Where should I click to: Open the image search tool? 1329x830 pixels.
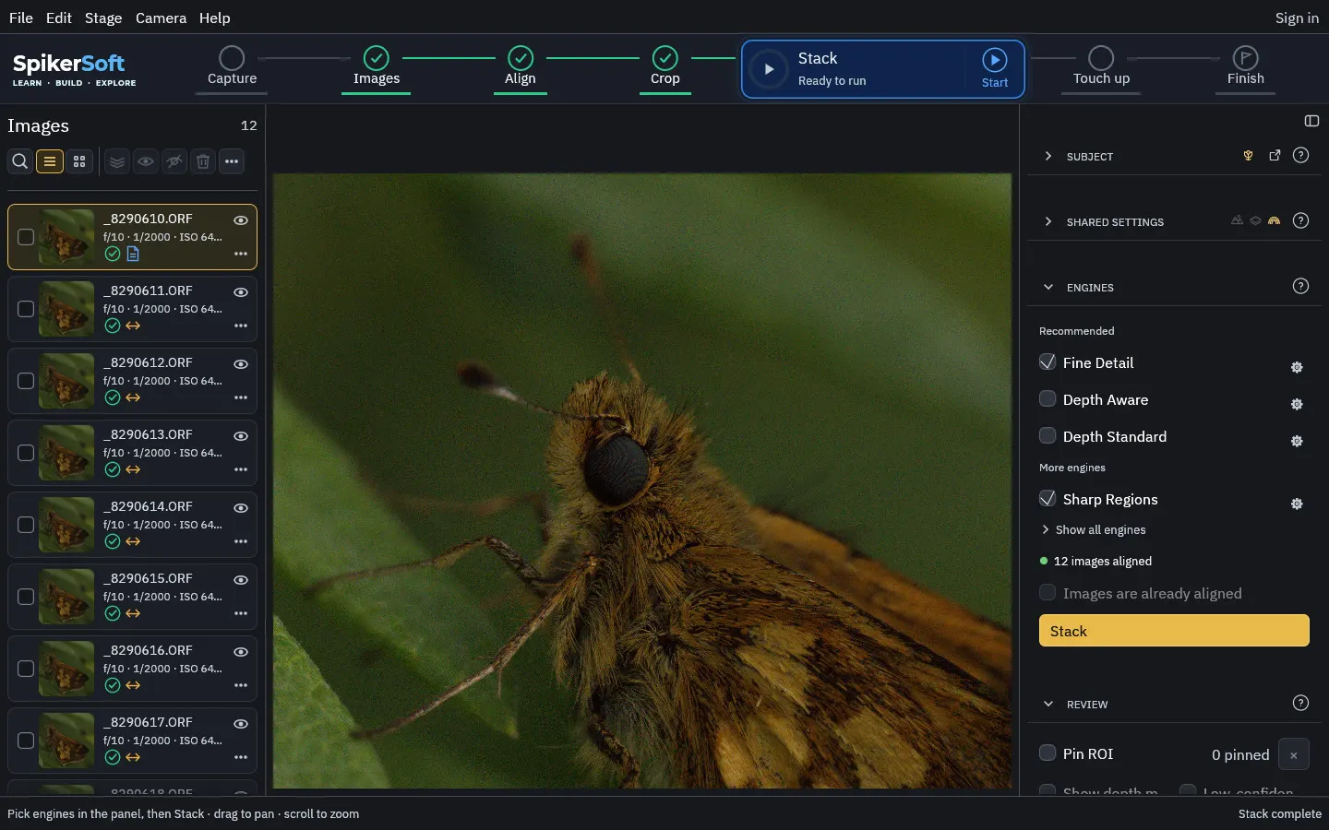(19, 161)
